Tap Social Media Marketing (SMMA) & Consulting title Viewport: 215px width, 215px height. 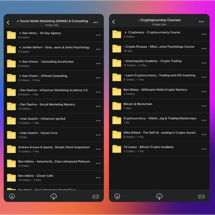pyautogui.click(x=52, y=21)
